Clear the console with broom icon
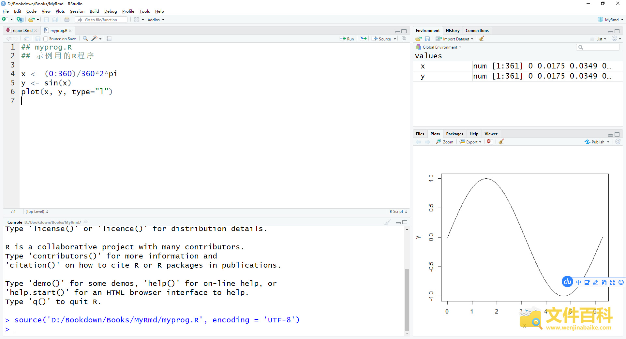This screenshot has width=626, height=339. tap(387, 222)
